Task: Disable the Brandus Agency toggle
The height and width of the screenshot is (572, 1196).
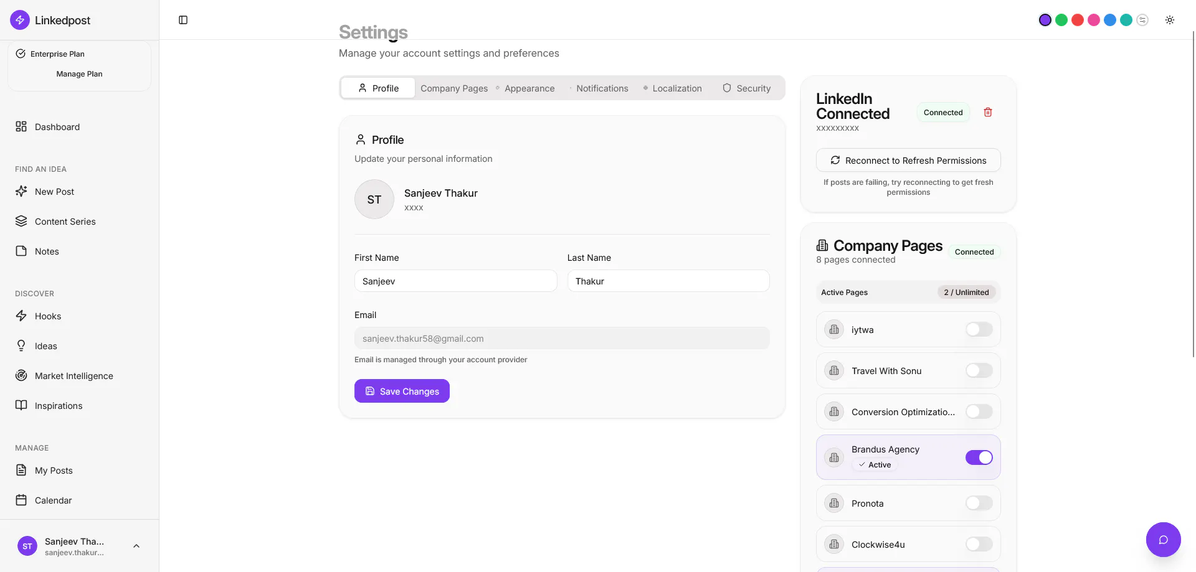Action: click(x=979, y=457)
